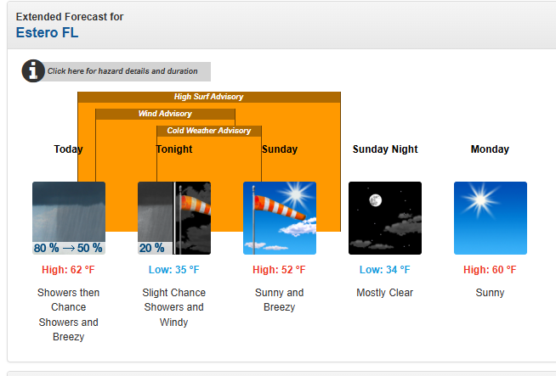Screen dimensions: 556x376
Task: Open hazard details and duration link
Action: [x=122, y=71]
